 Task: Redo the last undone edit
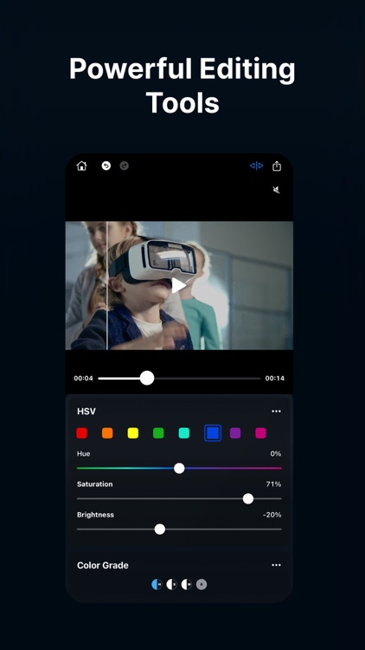click(x=125, y=166)
